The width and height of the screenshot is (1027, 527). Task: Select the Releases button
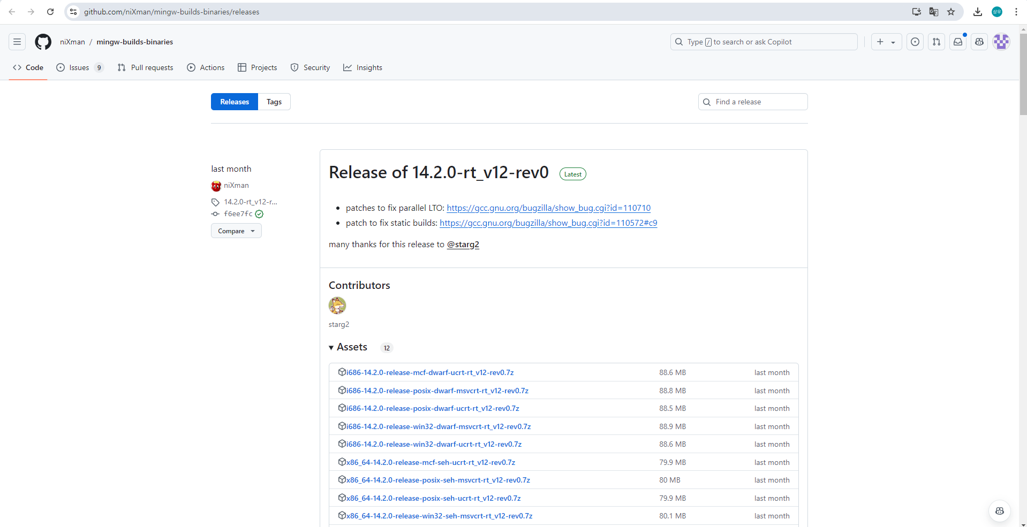click(x=235, y=102)
